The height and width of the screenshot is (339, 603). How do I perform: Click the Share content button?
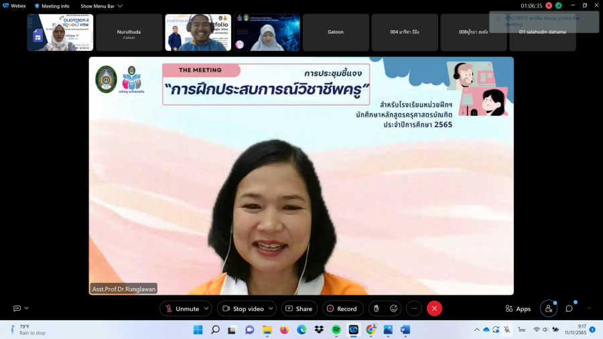299,309
